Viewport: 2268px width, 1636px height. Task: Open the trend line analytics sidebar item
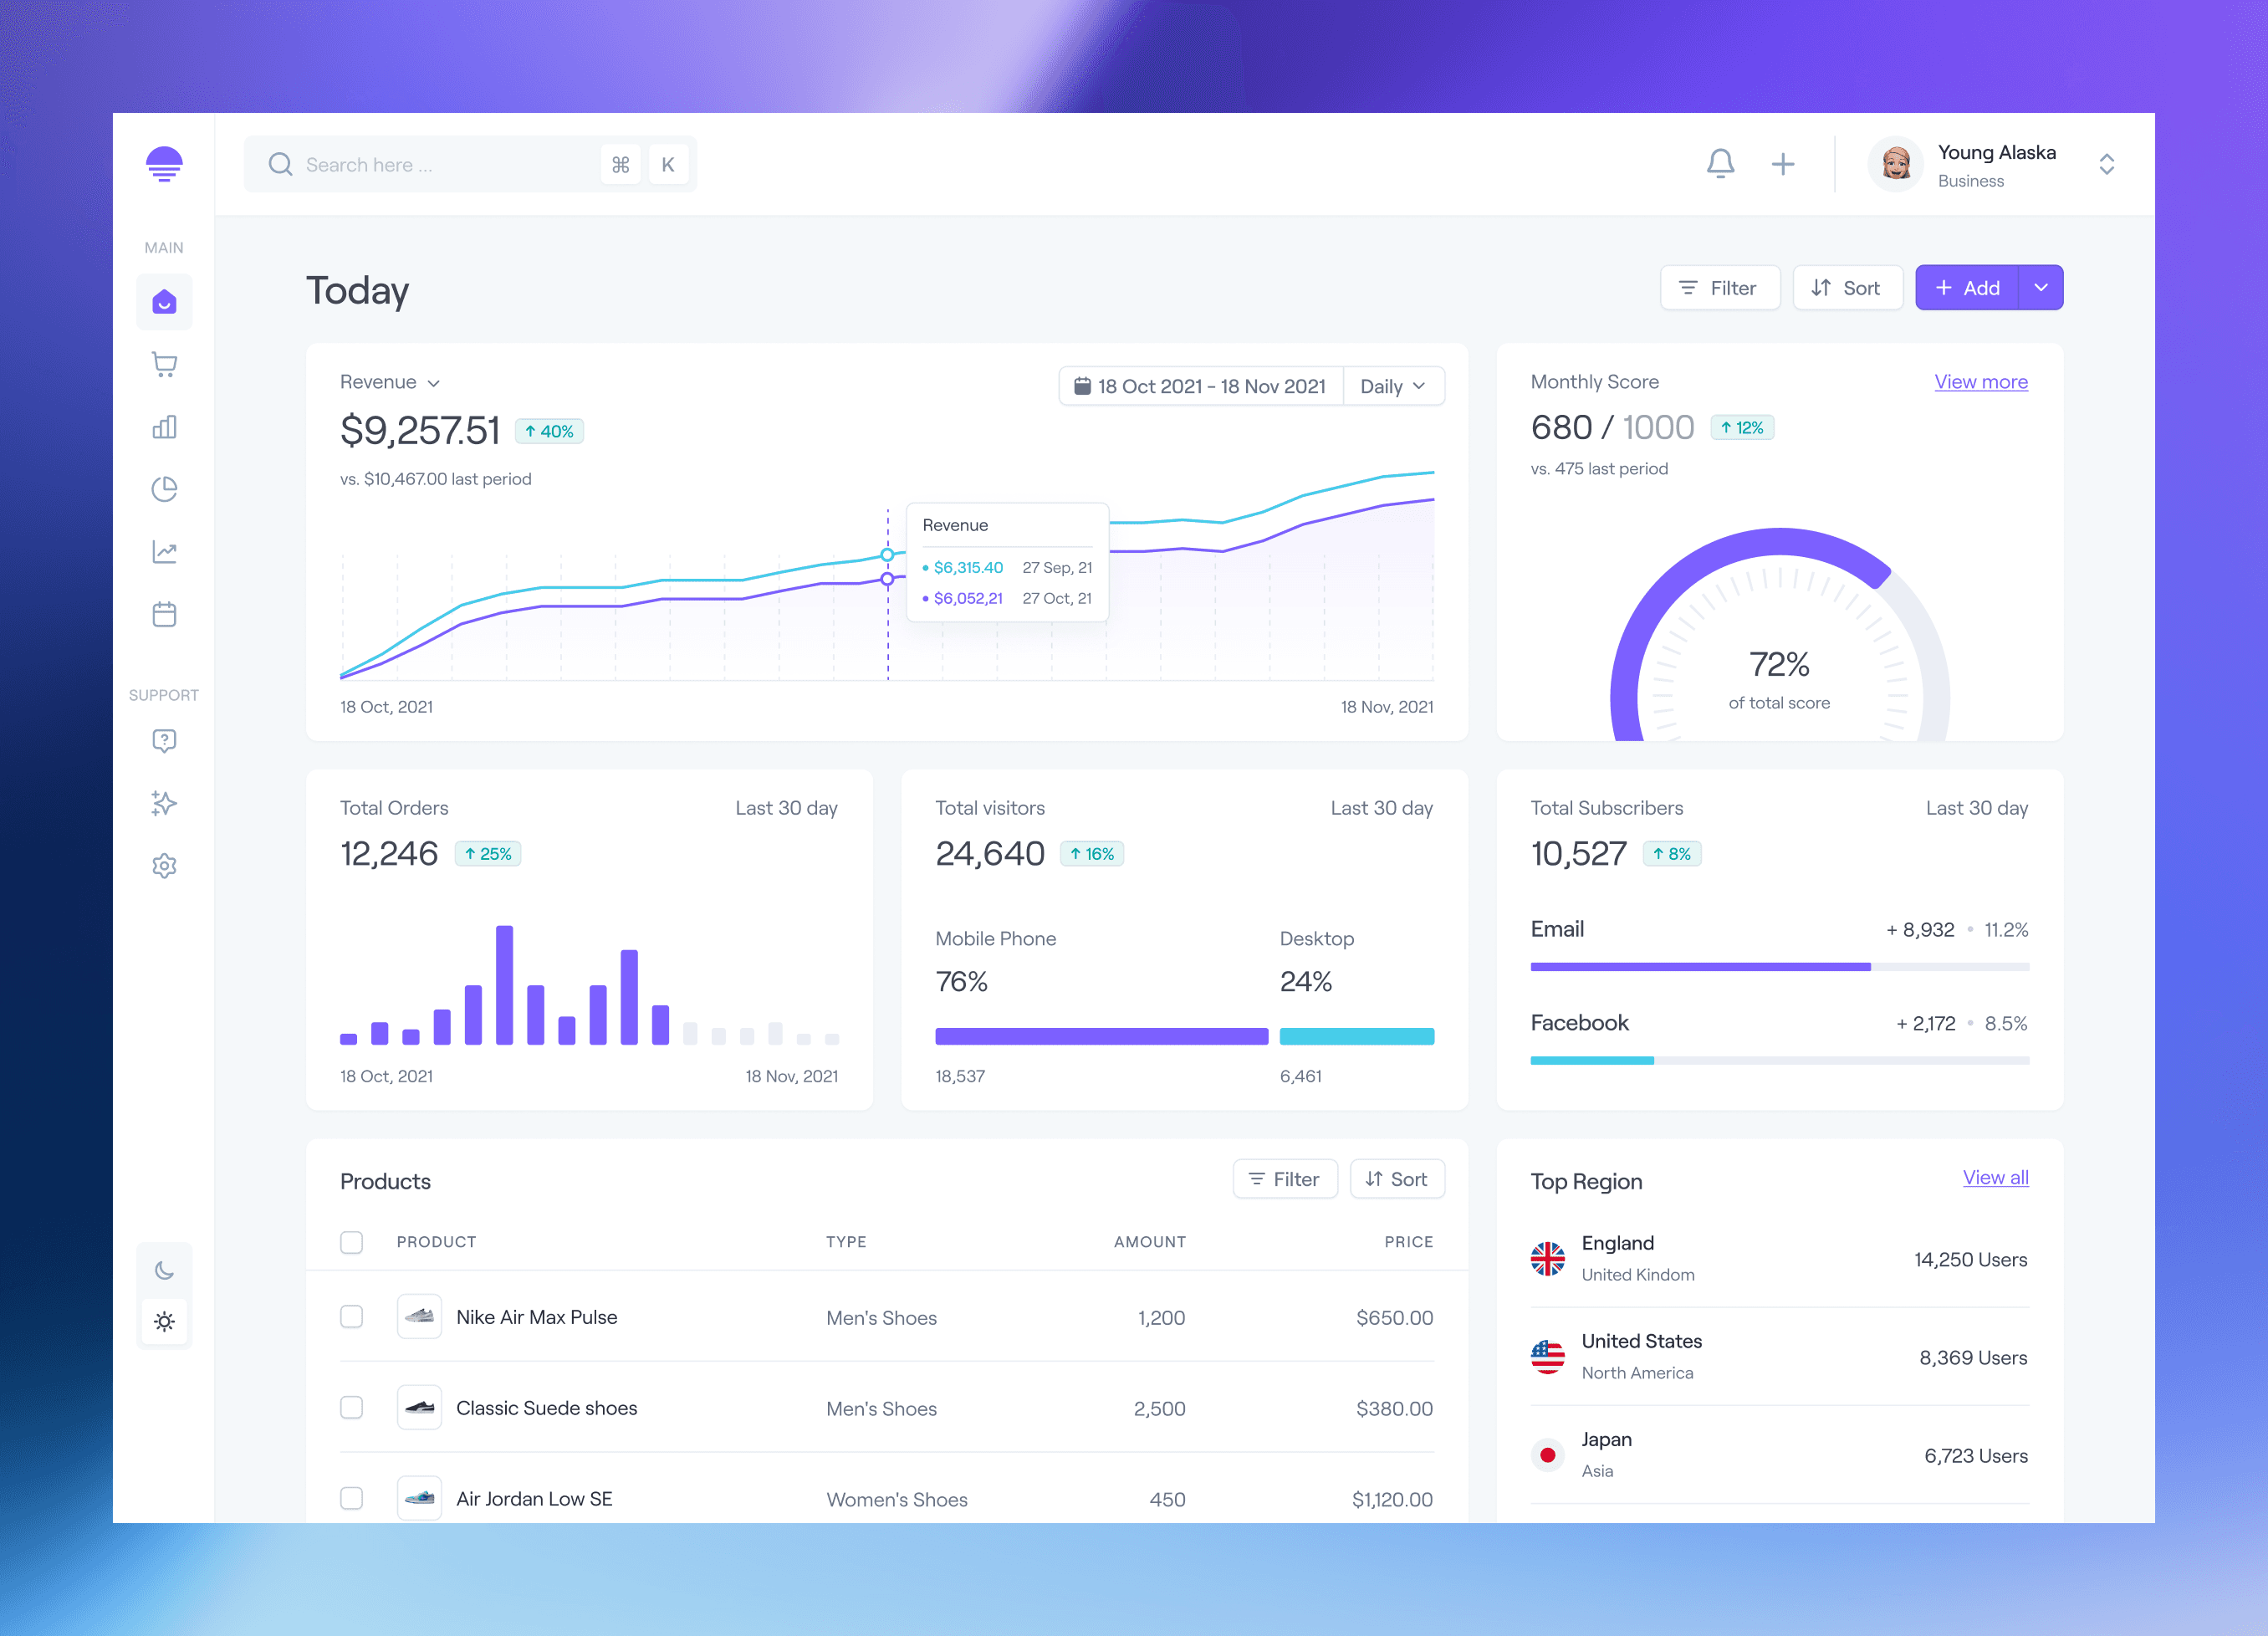164,552
